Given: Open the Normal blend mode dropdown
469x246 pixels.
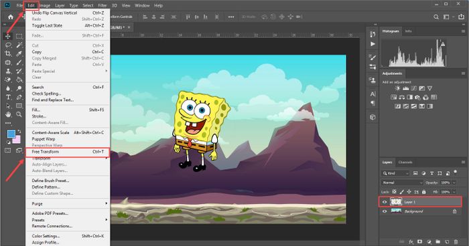Looking at the screenshot, I should click(x=402, y=182).
